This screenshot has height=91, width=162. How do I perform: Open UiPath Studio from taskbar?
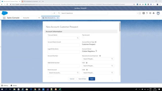coord(43,89)
